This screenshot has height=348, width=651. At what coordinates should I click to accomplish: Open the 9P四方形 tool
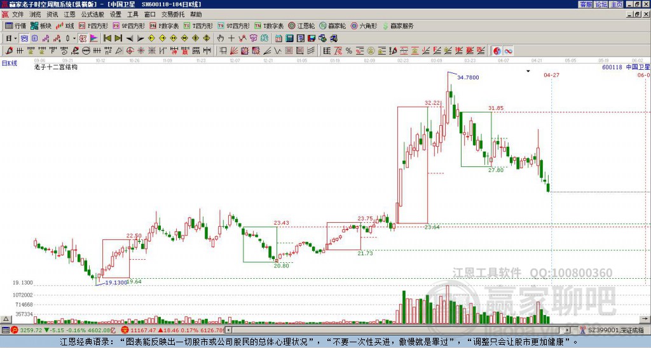pyautogui.click(x=128, y=25)
